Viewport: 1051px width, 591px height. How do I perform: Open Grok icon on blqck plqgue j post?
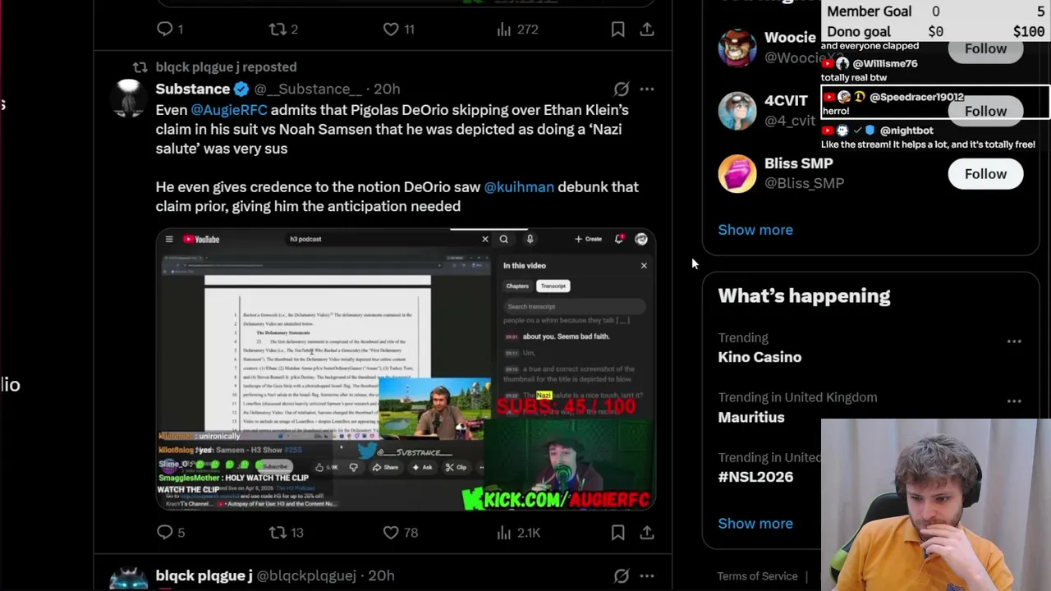coord(622,576)
